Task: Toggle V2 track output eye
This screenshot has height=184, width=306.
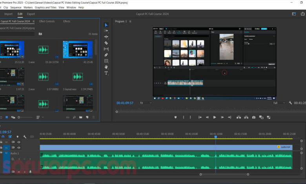Action: click(19, 142)
